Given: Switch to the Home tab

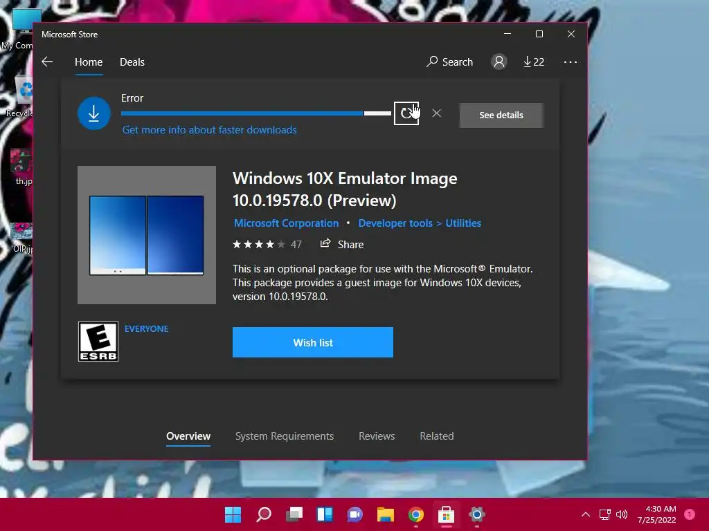Looking at the screenshot, I should [89, 62].
